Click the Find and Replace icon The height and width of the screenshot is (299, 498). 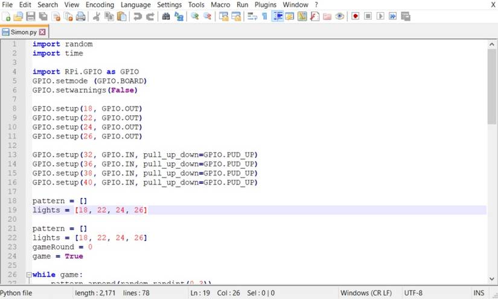179,16
